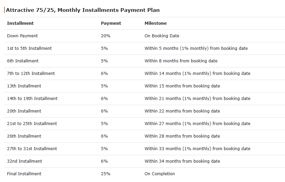Select the 1st to 5th Installment cell
This screenshot has height=182, width=285.
(30, 48)
